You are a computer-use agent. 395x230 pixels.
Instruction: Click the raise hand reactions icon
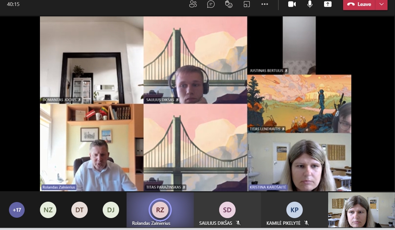[x=229, y=4]
